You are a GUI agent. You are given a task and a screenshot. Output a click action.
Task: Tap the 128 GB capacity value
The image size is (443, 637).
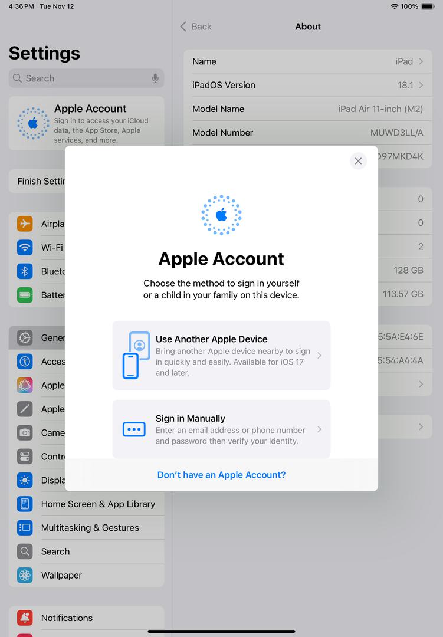408,270
